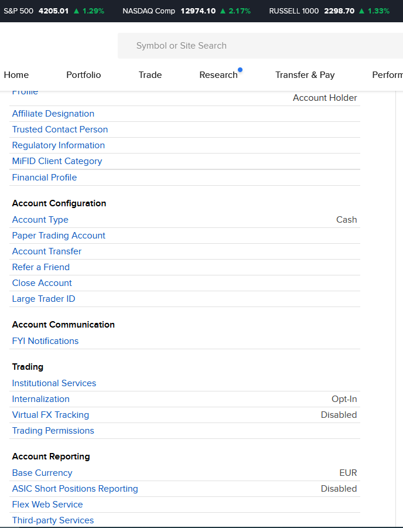Open Trading Permissions
Viewport: 403px width, 528px height.
pyautogui.click(x=53, y=431)
